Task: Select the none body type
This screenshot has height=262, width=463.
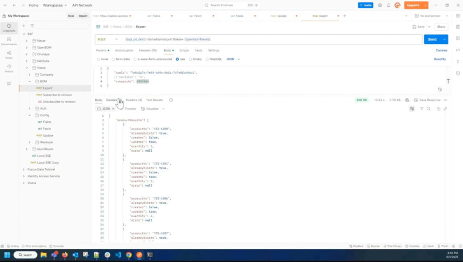Action: (103, 59)
